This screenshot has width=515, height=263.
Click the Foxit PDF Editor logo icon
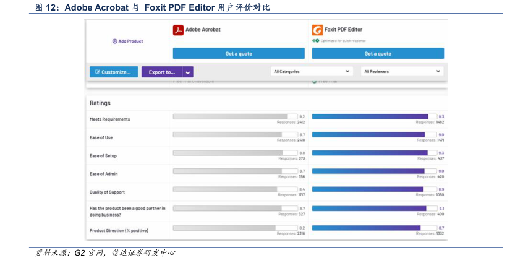[317, 29]
